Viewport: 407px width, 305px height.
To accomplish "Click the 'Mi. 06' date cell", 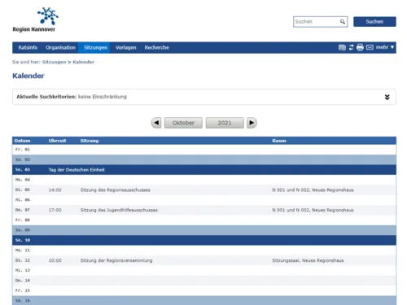I will click(x=23, y=200).
